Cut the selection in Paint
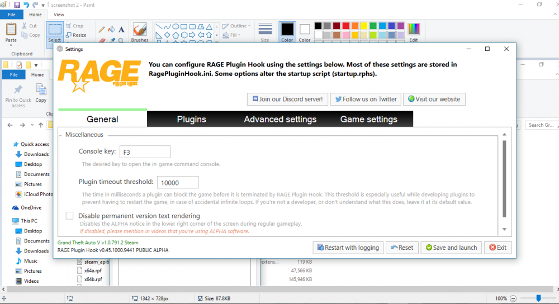 [x=30, y=26]
